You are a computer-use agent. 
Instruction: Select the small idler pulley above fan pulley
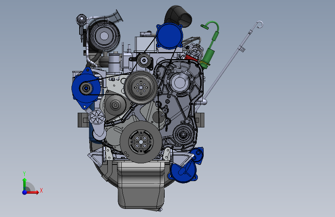pyautogui.click(x=144, y=61)
